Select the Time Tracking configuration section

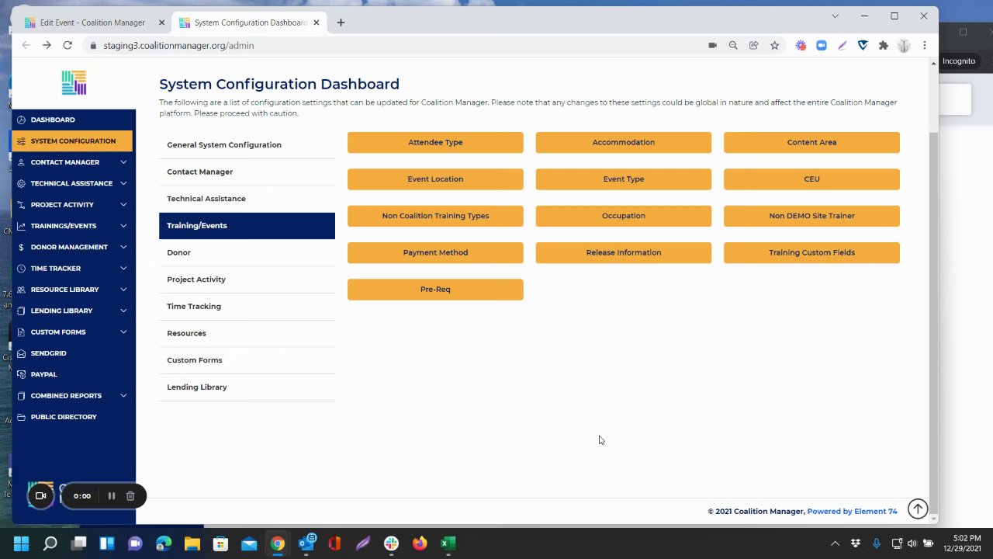point(247,307)
